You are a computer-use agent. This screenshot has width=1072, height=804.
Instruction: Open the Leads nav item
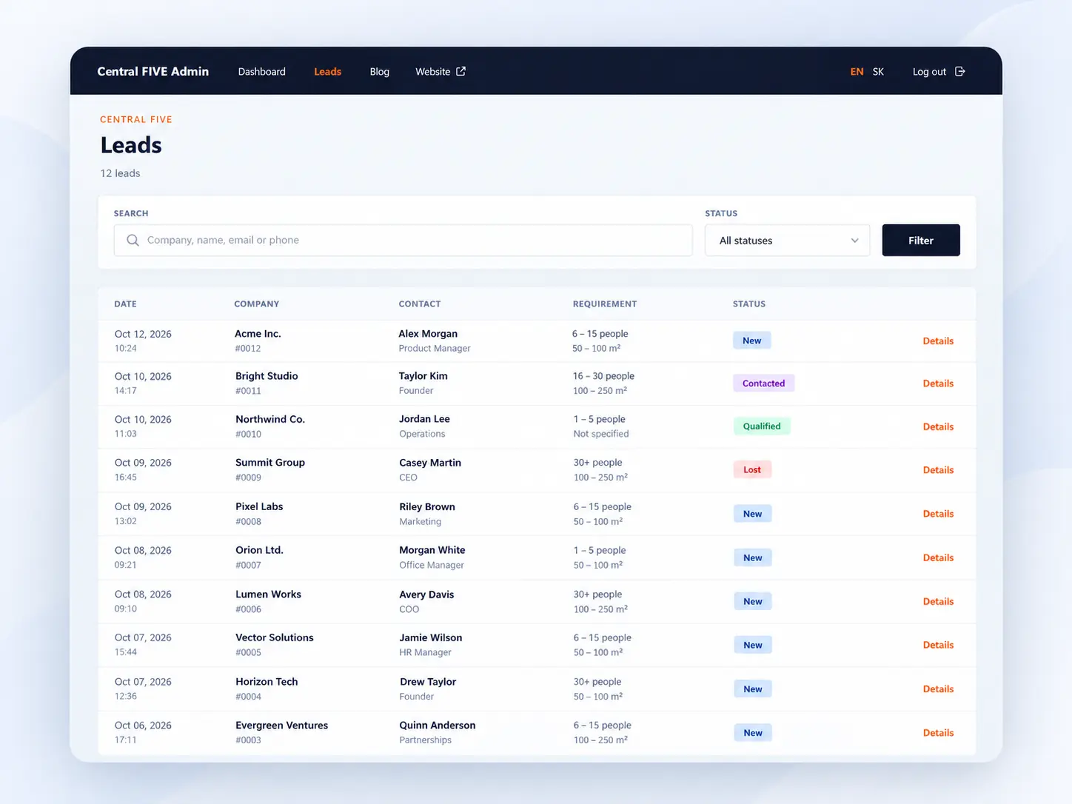pos(327,72)
